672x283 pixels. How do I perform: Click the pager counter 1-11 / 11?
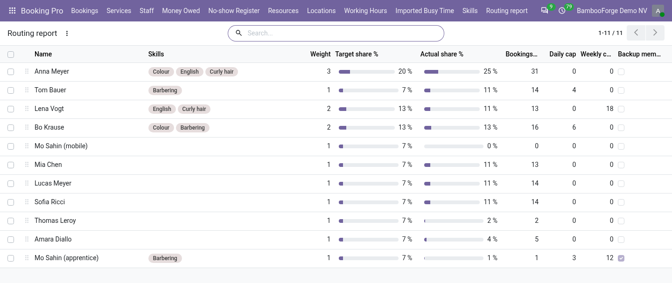610,33
